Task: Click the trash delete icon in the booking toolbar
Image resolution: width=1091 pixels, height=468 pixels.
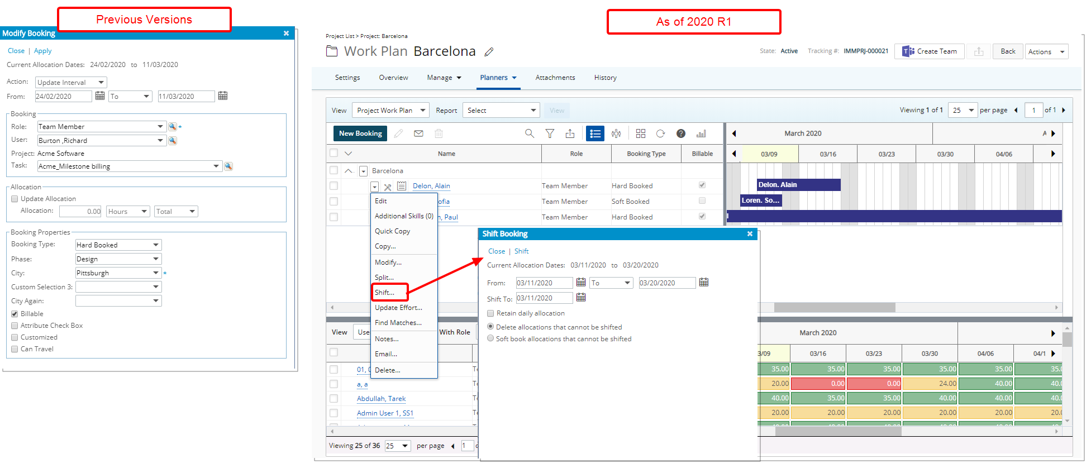Action: coord(439,133)
